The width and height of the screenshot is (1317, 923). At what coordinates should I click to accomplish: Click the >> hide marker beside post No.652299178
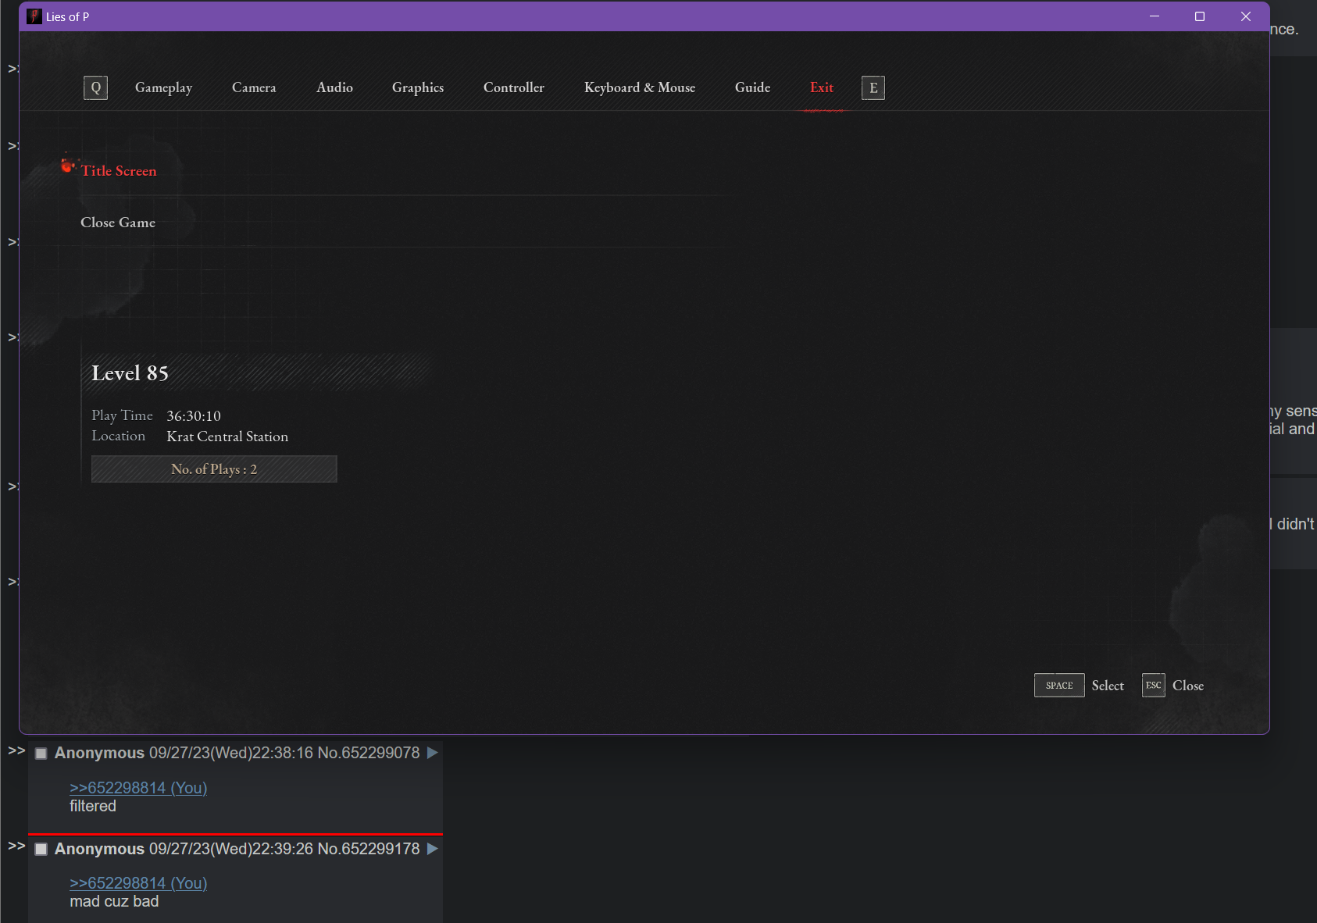[x=16, y=846]
